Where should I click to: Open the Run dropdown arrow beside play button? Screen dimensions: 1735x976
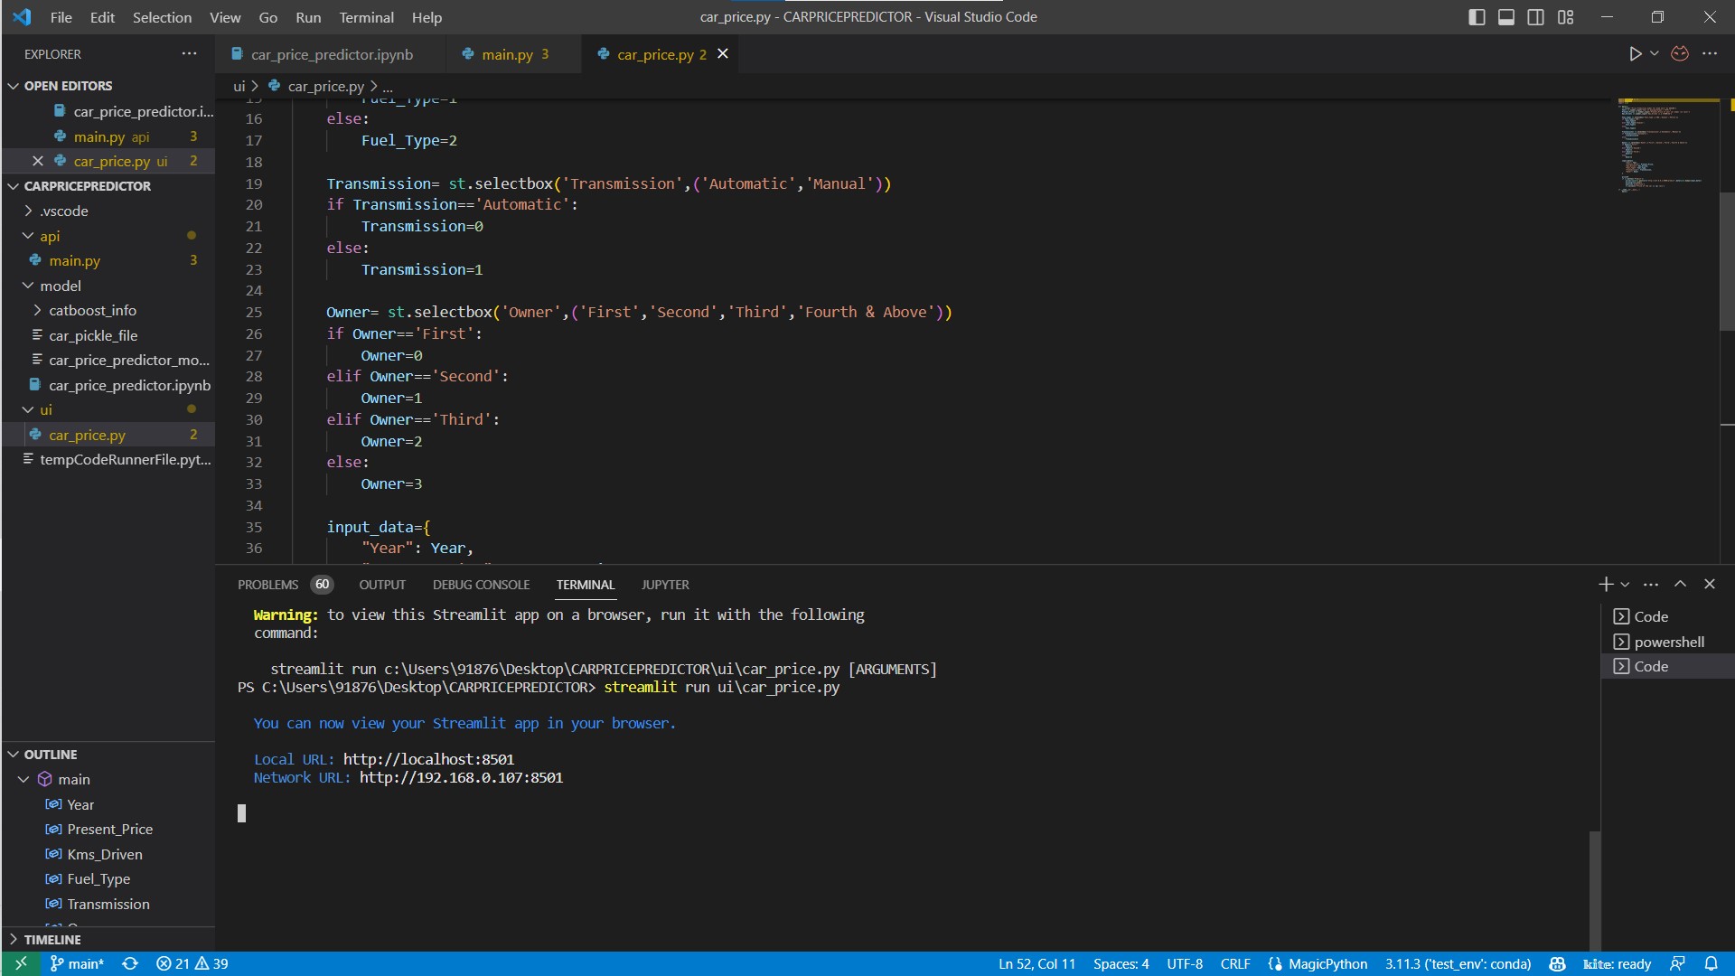[1653, 53]
